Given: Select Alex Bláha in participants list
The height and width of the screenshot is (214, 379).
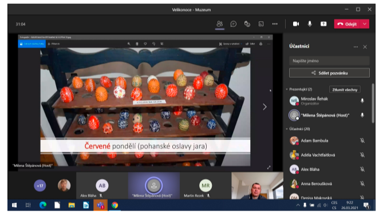Looking at the screenshot, I should pyautogui.click(x=310, y=169).
